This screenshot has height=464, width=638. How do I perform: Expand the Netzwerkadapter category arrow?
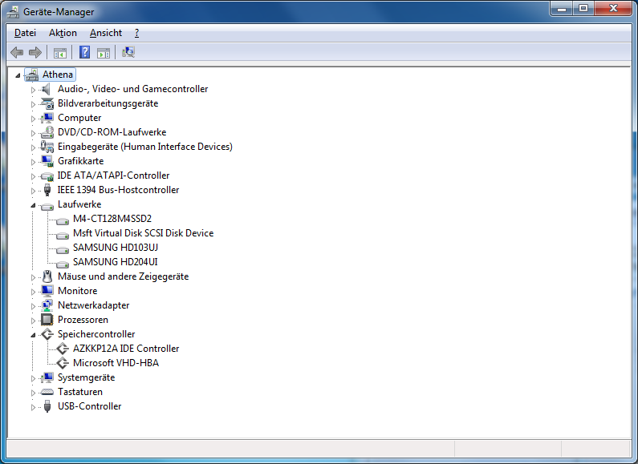coord(33,306)
